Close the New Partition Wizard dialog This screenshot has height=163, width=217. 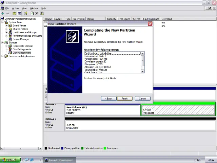150,24
